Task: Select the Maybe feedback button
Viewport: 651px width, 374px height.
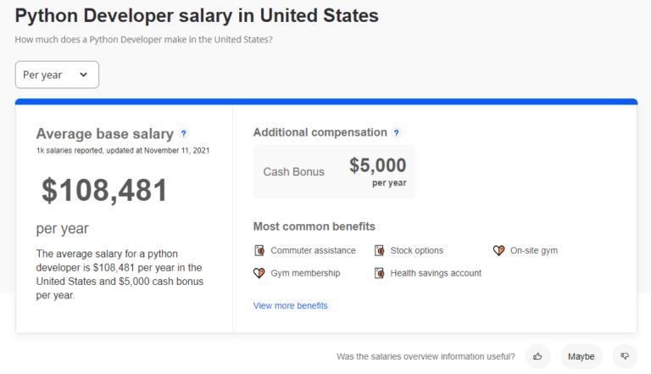Action: (581, 356)
